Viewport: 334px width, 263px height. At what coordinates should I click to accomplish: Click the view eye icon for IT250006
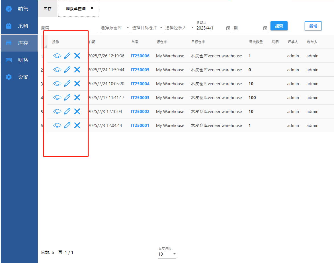click(57, 56)
